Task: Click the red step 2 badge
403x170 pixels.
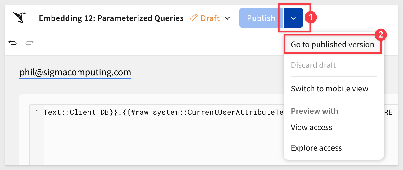Action: click(381, 34)
